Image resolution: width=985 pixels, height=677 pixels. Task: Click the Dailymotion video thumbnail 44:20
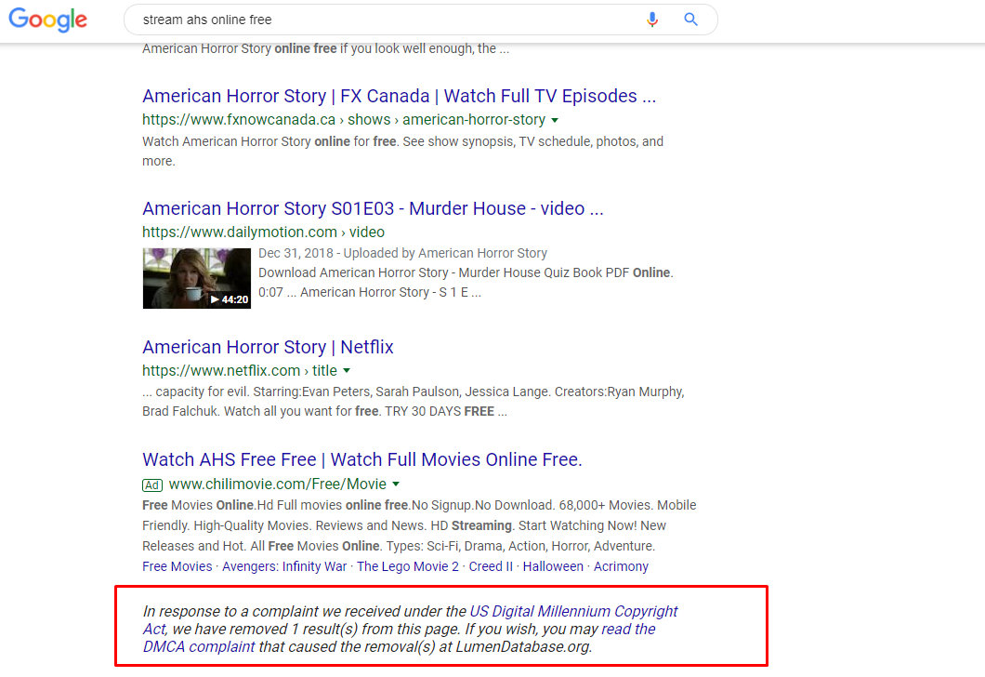[x=197, y=278]
